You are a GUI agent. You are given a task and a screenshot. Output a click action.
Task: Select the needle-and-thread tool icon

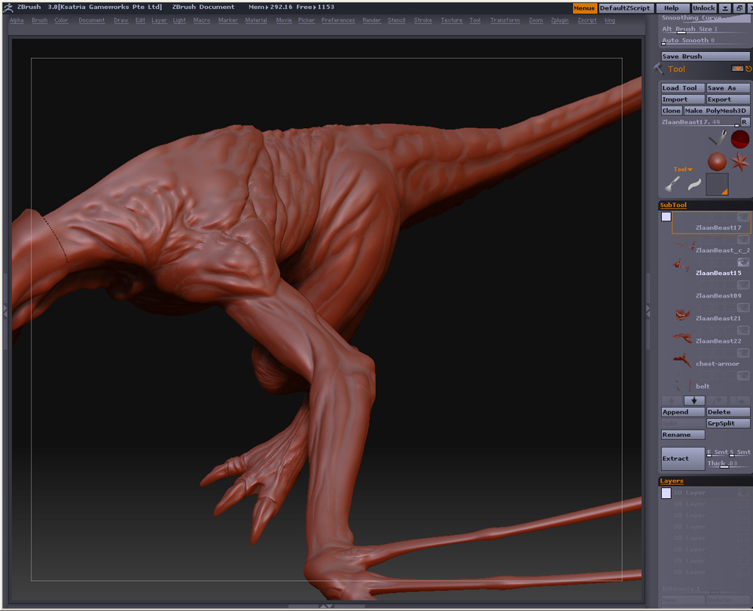(x=718, y=139)
